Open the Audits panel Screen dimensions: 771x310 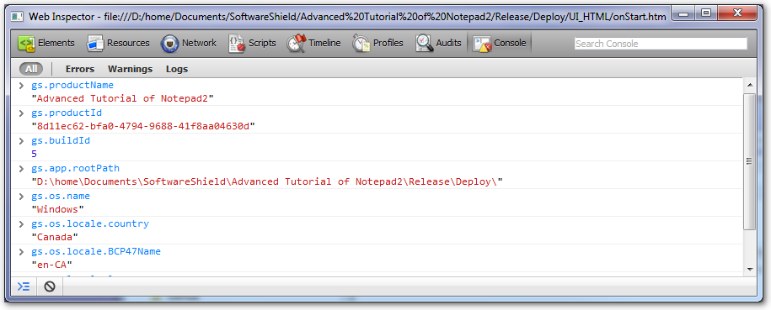(439, 43)
